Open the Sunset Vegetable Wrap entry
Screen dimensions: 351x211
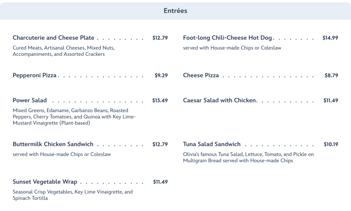(x=45, y=182)
